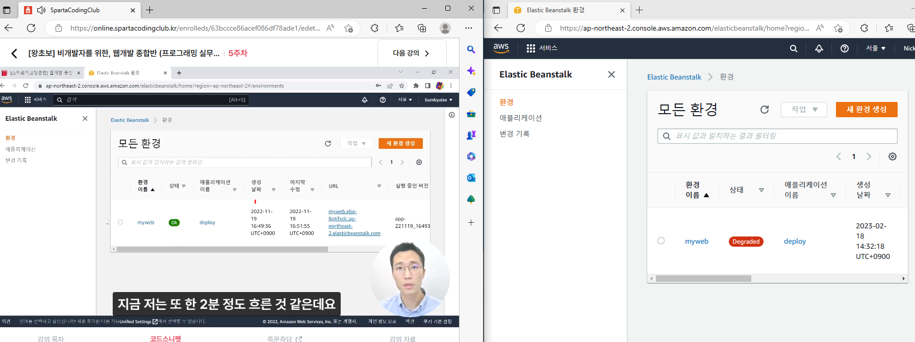This screenshot has height=342, width=915.
Task: Open the 코드스니펫 tab below the video
Action: point(166,338)
